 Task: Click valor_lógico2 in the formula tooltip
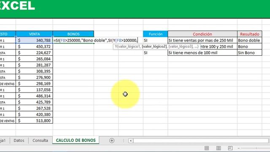tap(154, 46)
